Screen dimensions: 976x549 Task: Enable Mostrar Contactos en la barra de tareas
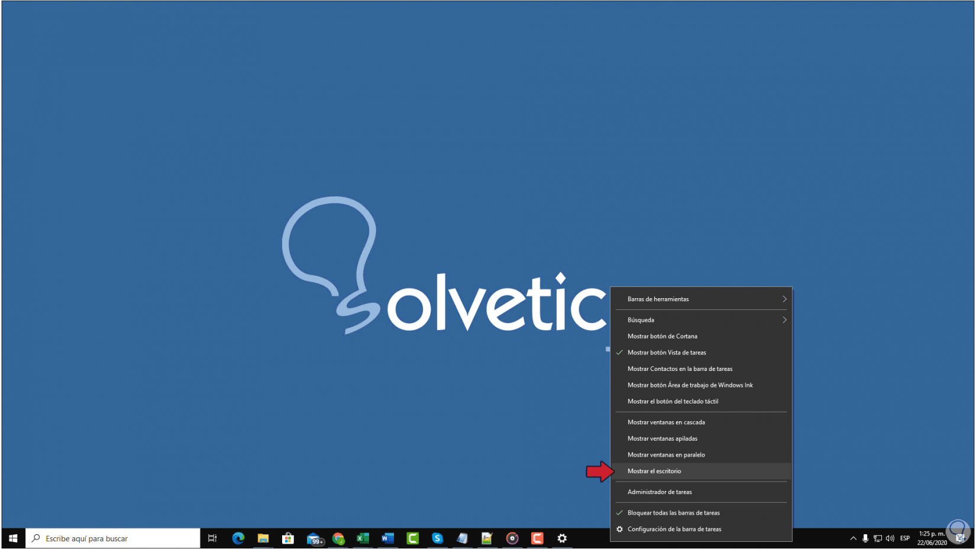(x=701, y=369)
